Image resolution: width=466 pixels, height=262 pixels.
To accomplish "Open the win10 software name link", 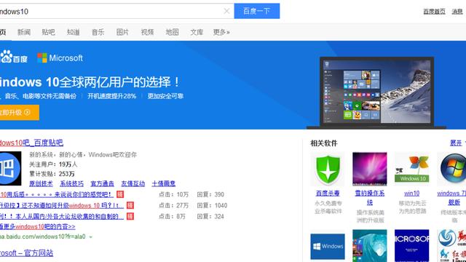I will pyautogui.click(x=412, y=194).
